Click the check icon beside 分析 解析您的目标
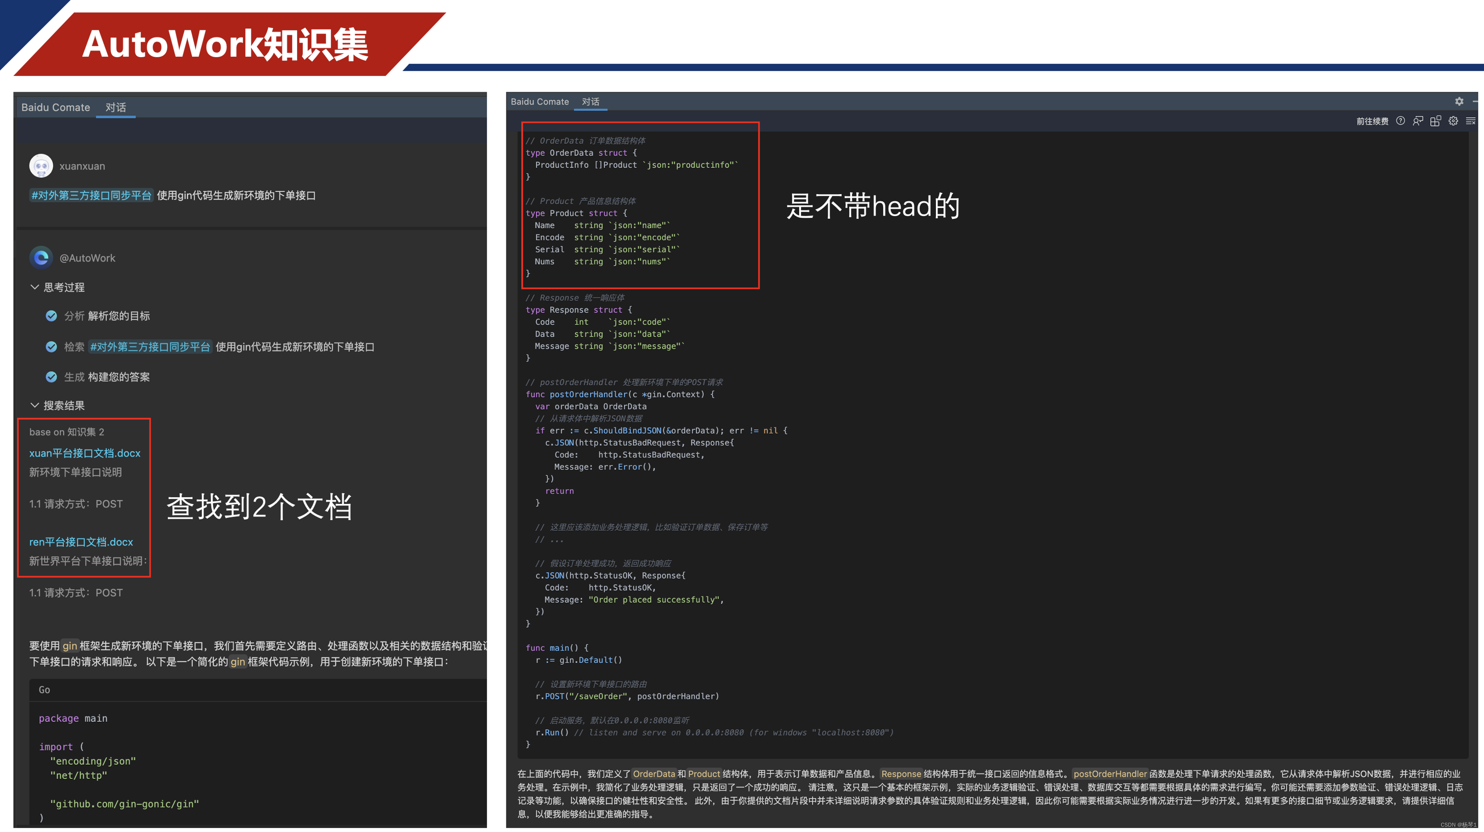This screenshot has height=832, width=1484. click(51, 315)
